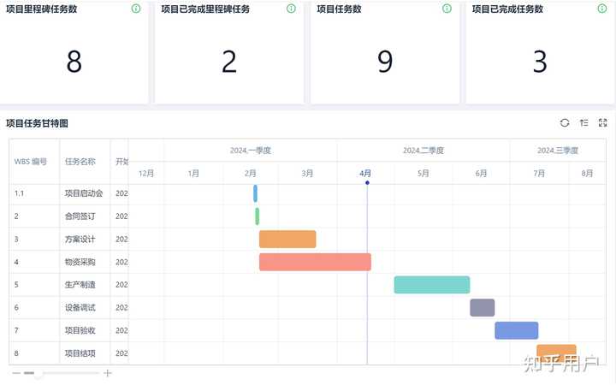
Task: Click the WBS 编号 column header
Action: tap(31, 161)
